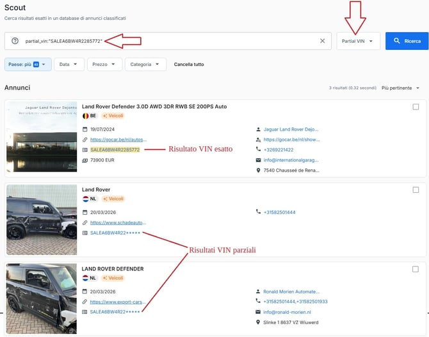The image size is (429, 337).
Task: Open damaged car thumbnail of Land Rover listing
Action: click(x=42, y=220)
